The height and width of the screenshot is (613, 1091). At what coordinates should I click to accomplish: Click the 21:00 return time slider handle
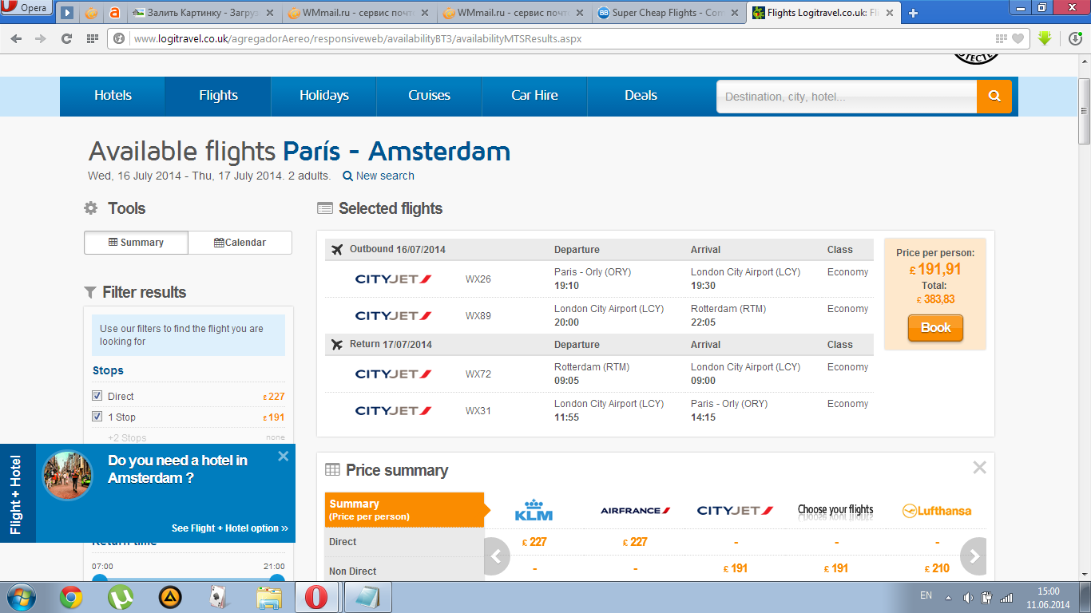pyautogui.click(x=277, y=579)
